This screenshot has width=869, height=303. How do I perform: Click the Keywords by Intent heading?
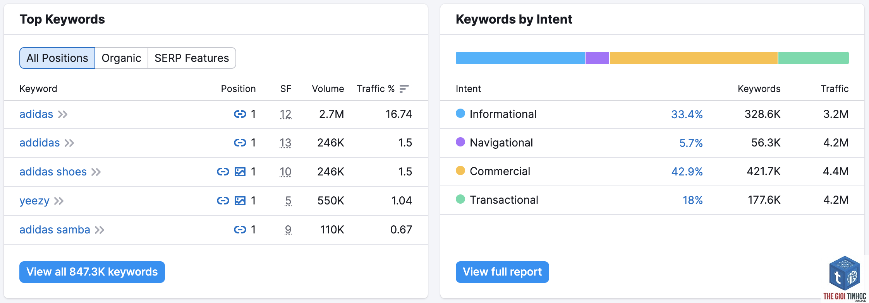click(x=514, y=19)
